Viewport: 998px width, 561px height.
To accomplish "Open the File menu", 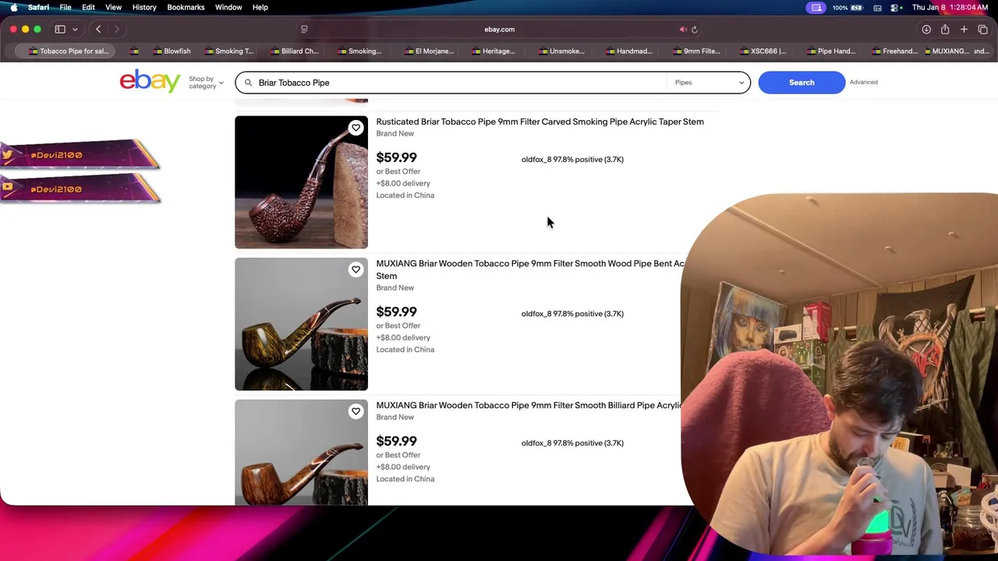I will click(x=65, y=7).
